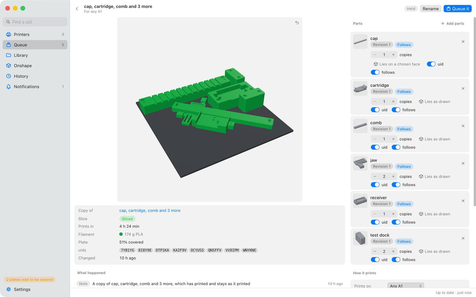The image size is (476, 297).
Task: Increase receiver copies with the plus button
Action: click(393, 214)
